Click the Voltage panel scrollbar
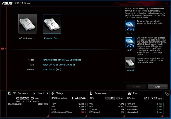This screenshot has height=119, width=171. 87,104
